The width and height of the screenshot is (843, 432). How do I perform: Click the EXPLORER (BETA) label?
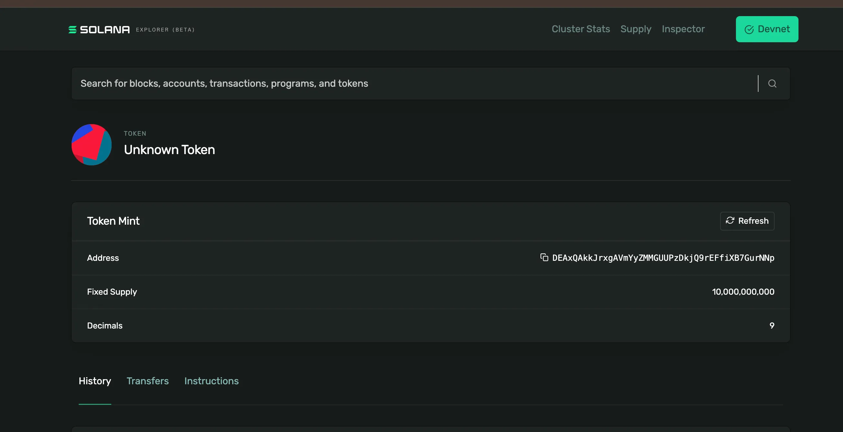[165, 29]
